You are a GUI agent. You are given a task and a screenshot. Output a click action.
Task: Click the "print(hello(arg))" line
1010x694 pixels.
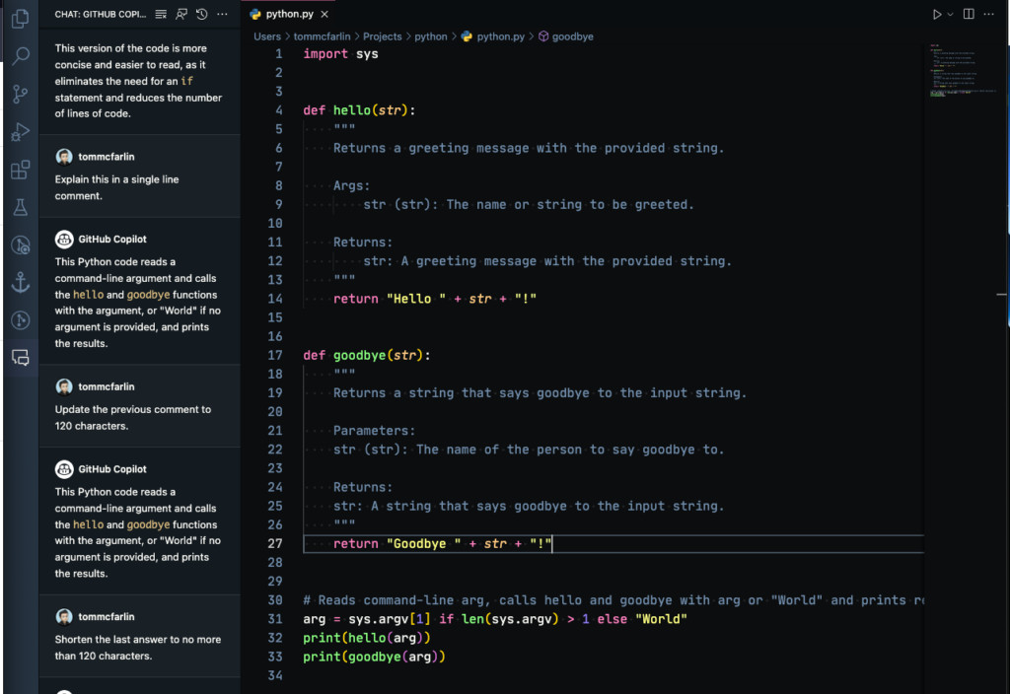(367, 638)
